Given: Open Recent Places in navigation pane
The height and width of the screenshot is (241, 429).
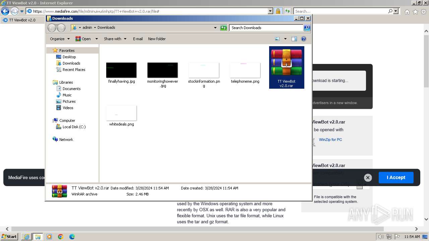Looking at the screenshot, I should 74,70.
